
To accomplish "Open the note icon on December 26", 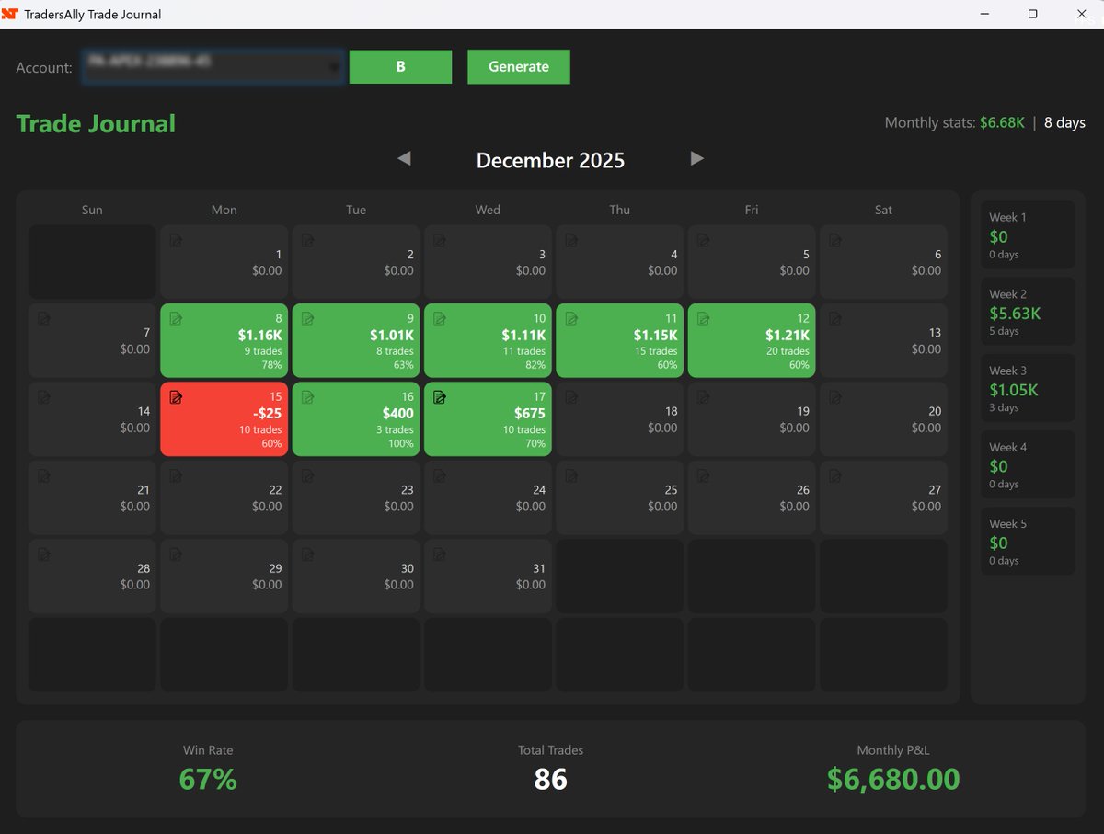I will pos(704,476).
